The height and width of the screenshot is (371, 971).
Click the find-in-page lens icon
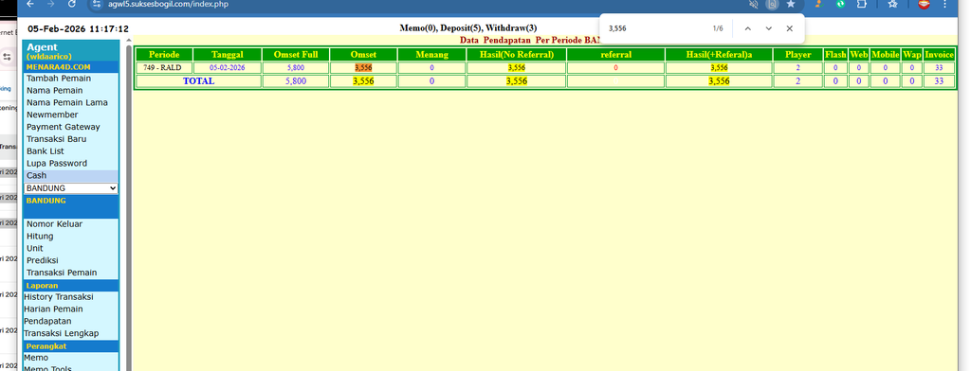pyautogui.click(x=772, y=4)
